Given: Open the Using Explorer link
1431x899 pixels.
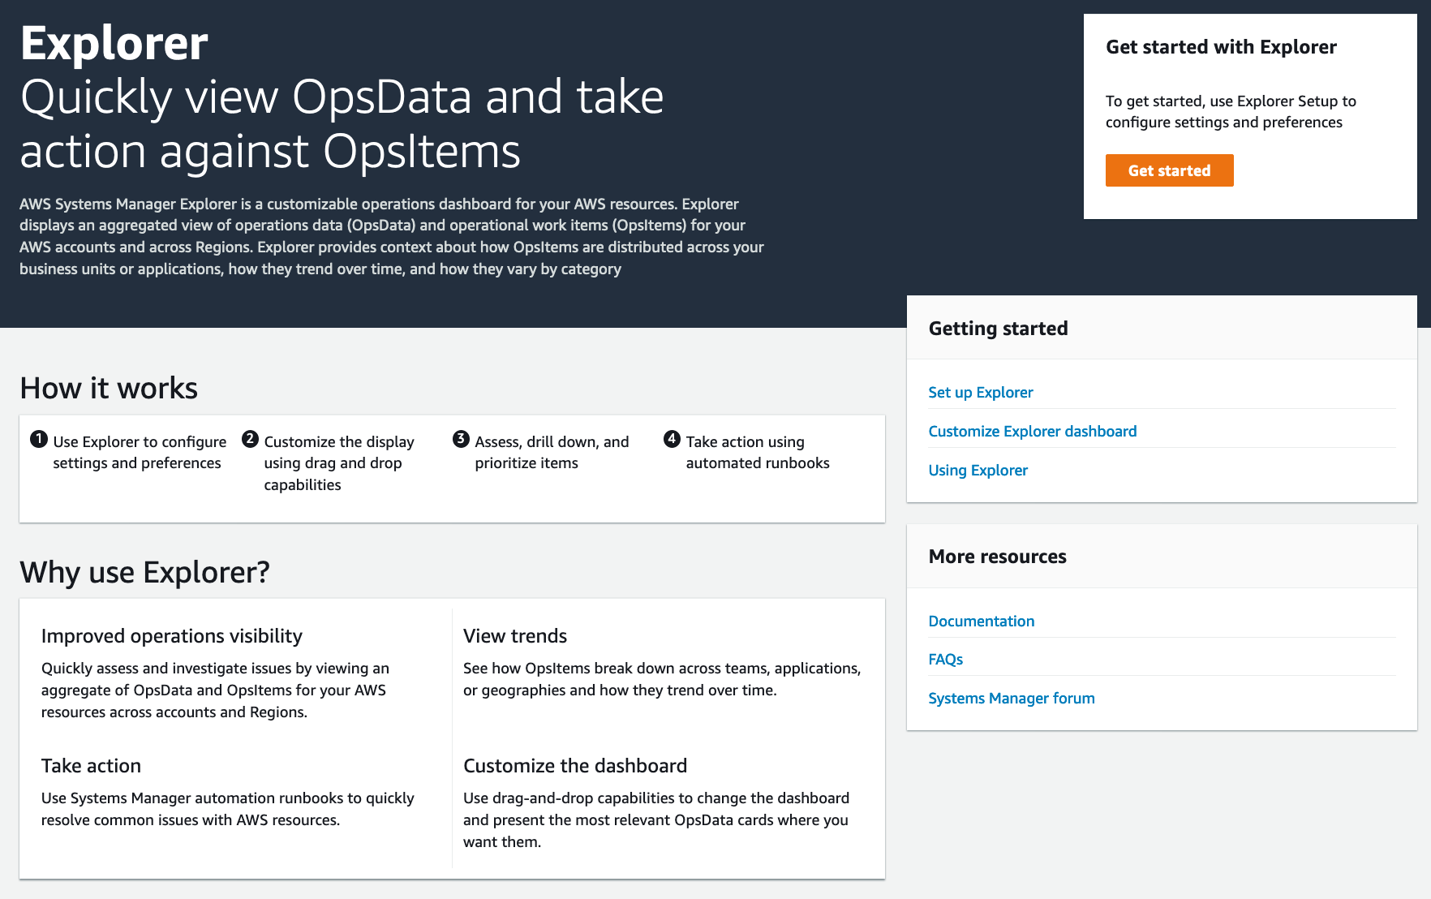Looking at the screenshot, I should [978, 471].
